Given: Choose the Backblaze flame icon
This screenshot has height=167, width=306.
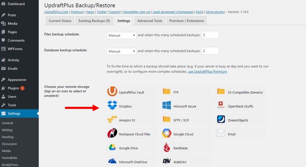Looking at the screenshot, I should [x=167, y=148].
